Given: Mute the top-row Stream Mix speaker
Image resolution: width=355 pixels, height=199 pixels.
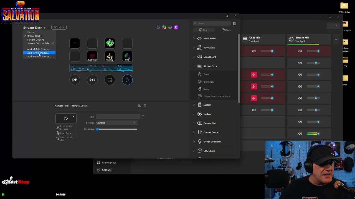Looking at the screenshot, I should 300,51.
